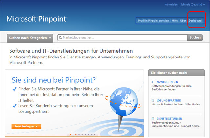This screenshot has width=210, height=138.
Task: Click the globe pin illustration
Action: (123, 109)
